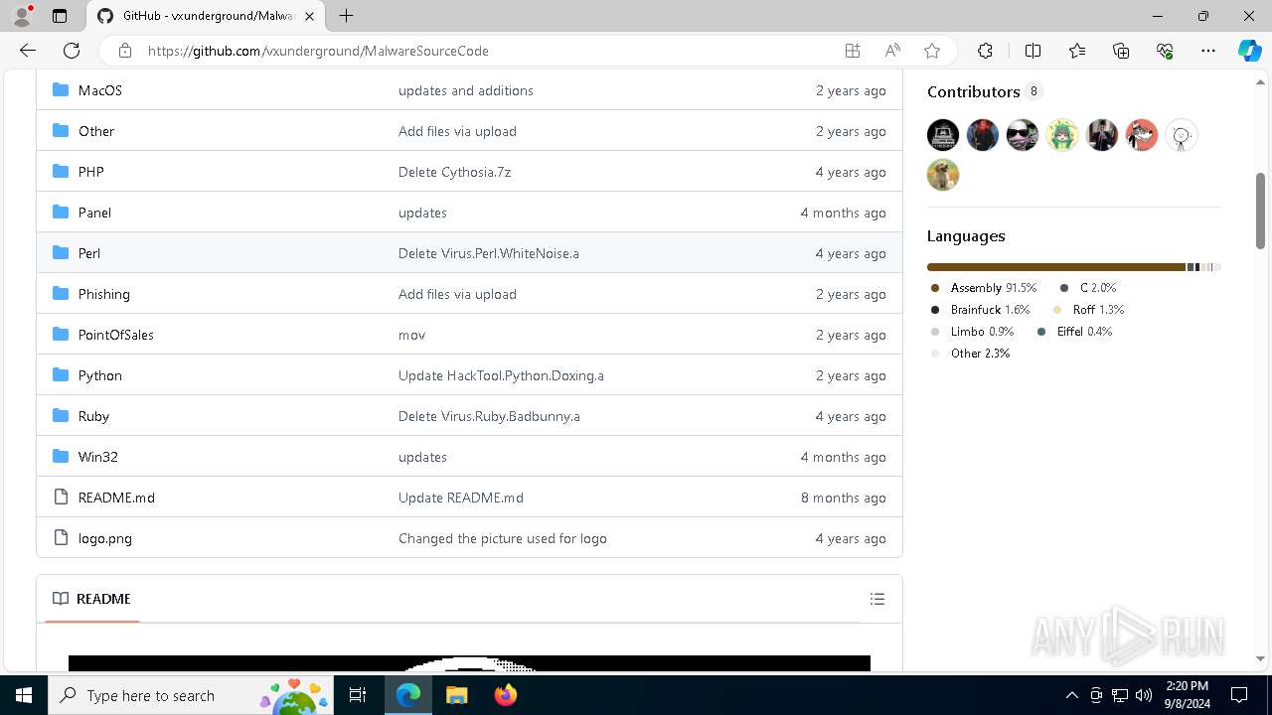Viewport: 1272px width, 715px height.
Task: Open tab actions menu
Action: click(60, 16)
